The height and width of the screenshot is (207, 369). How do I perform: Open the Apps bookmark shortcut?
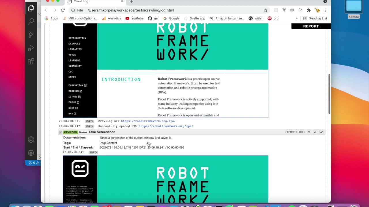(51, 18)
